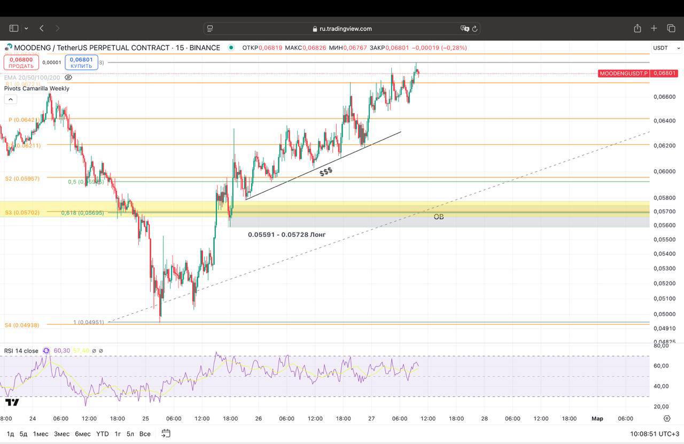Select the RSI 14 close indicator label

click(21, 351)
